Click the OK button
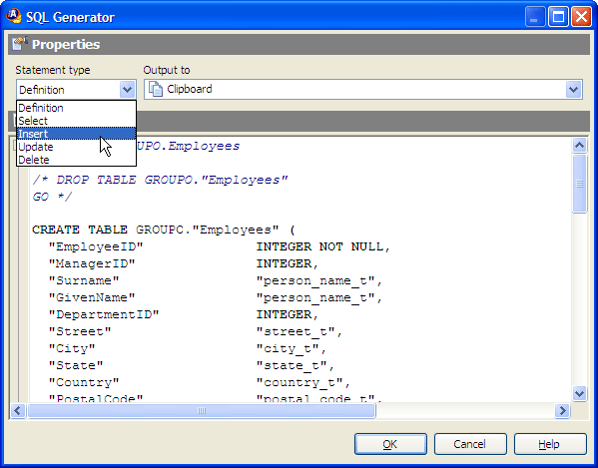Image resolution: width=598 pixels, height=468 pixels. click(390, 444)
